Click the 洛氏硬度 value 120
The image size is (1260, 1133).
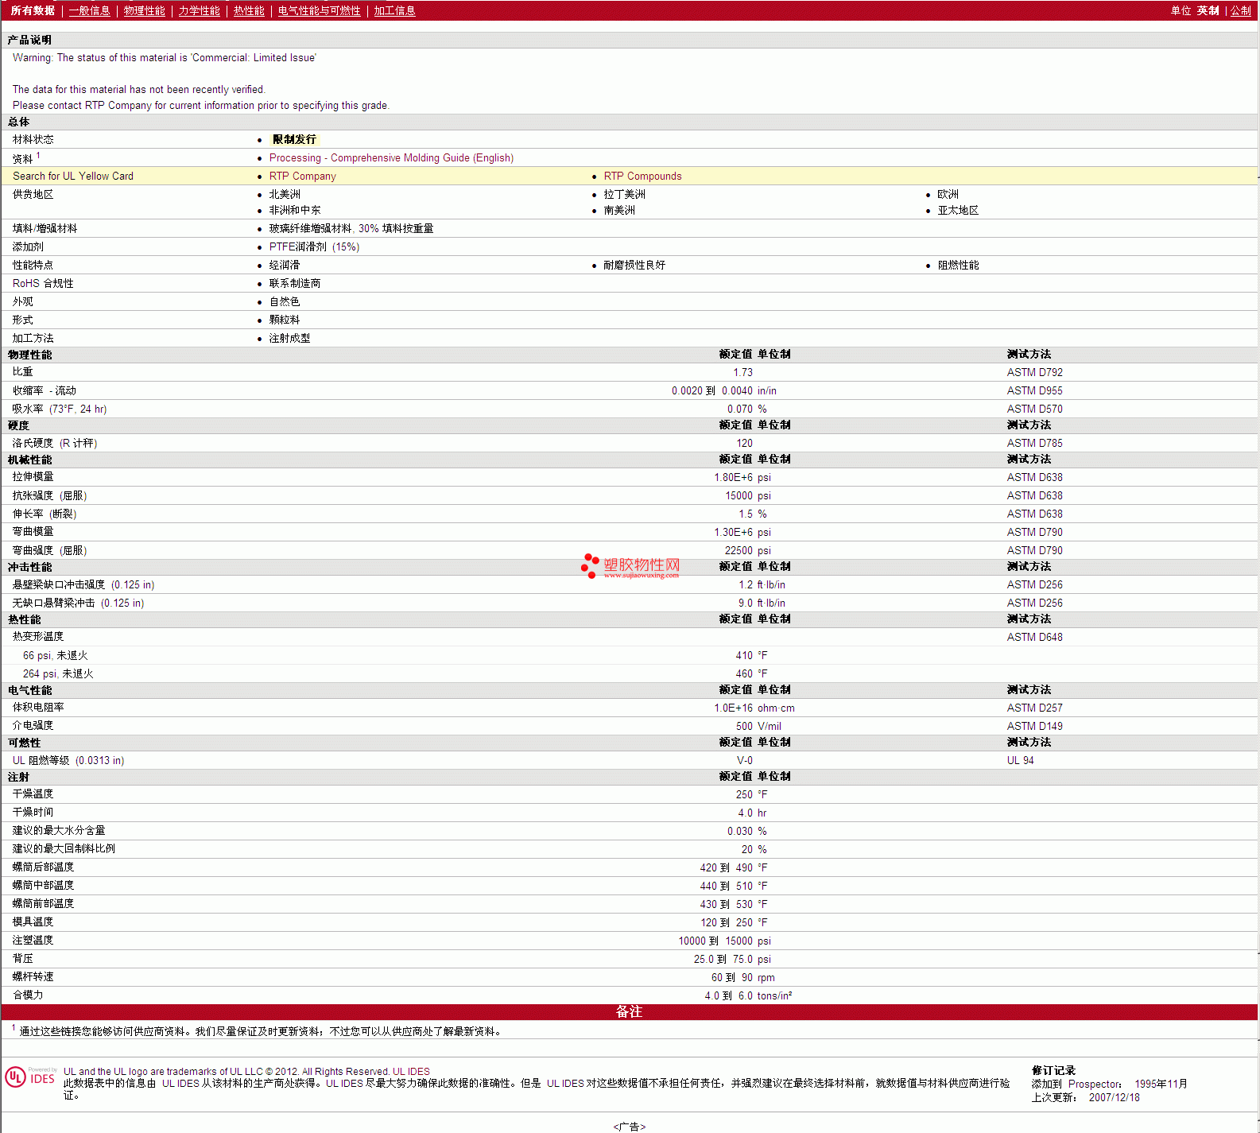tap(744, 443)
